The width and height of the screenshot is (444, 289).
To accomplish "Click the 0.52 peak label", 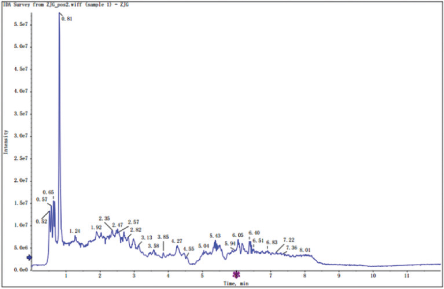I will click(x=41, y=221).
